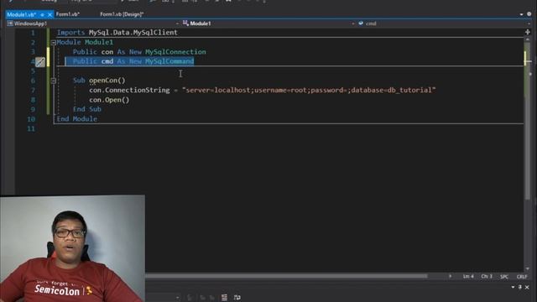Close the bottom tool panel
This screenshot has height=302, width=537.
click(527, 287)
